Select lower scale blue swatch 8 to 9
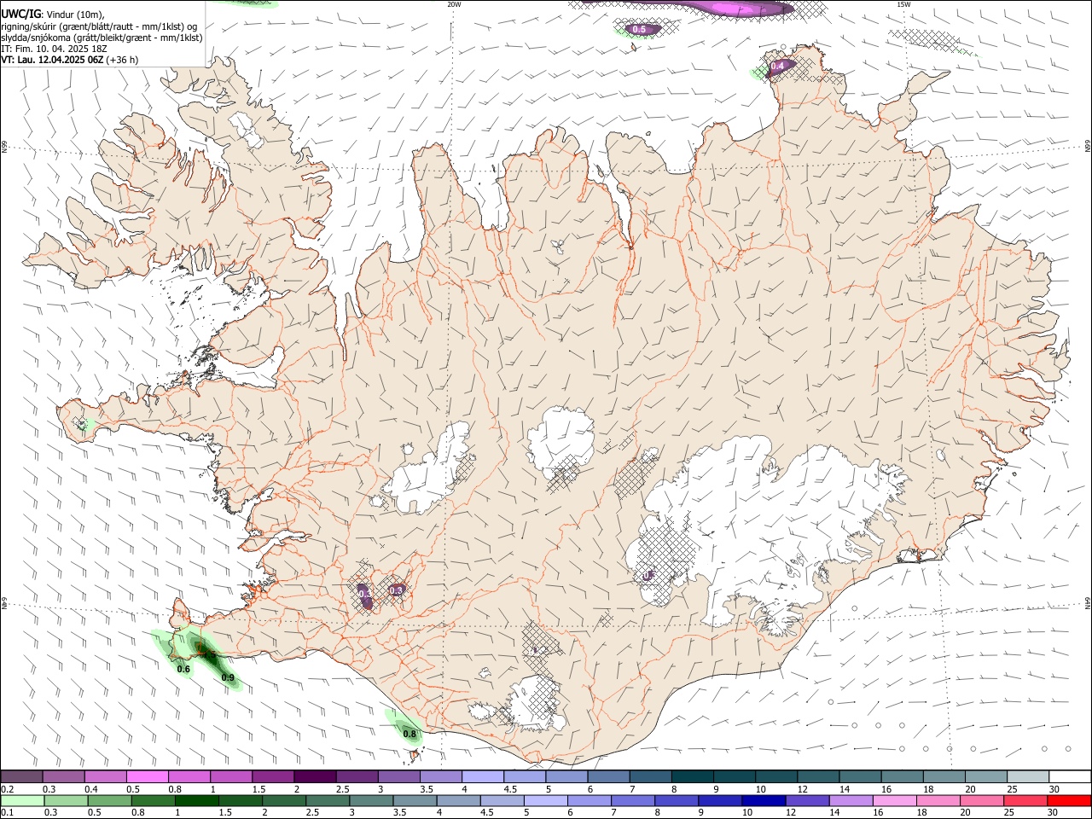Viewport: 1092px width, 819px height. pos(677,800)
